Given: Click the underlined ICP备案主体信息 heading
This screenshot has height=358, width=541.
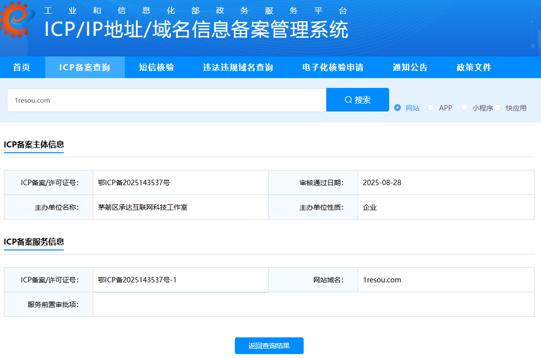Looking at the screenshot, I should [x=33, y=144].
